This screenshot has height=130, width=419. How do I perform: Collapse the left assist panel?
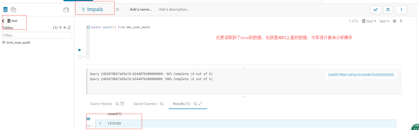(x=66, y=10)
